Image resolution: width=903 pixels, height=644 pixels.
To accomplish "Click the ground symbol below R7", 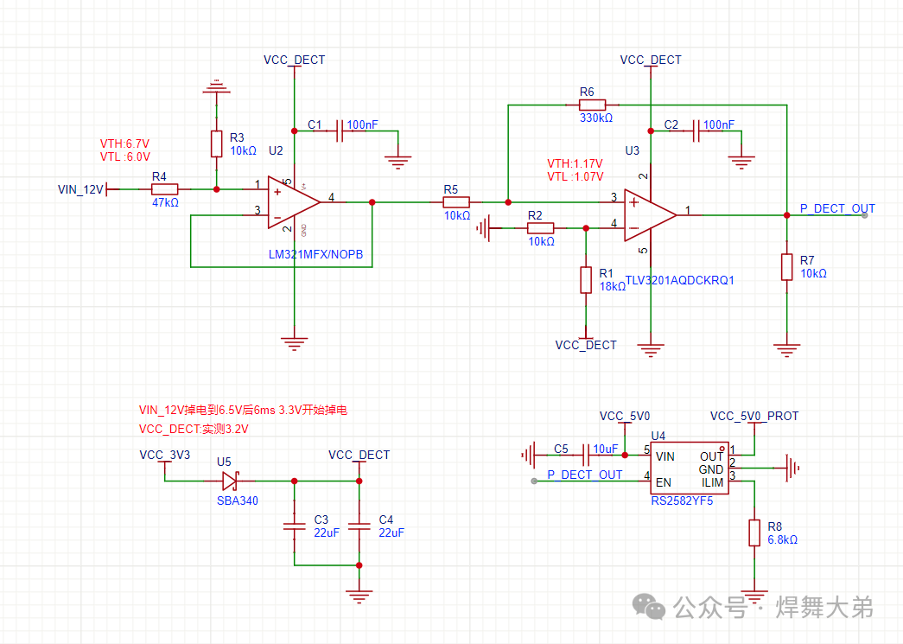I will [x=786, y=350].
